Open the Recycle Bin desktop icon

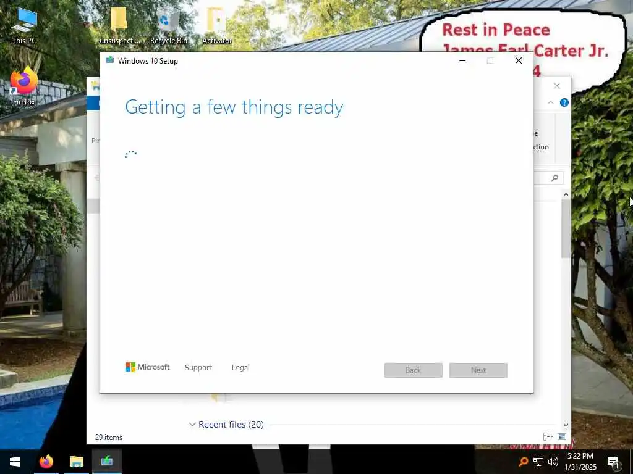click(x=168, y=27)
